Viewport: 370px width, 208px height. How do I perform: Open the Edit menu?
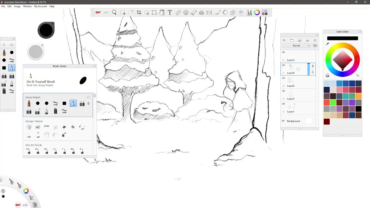coord(10,6)
